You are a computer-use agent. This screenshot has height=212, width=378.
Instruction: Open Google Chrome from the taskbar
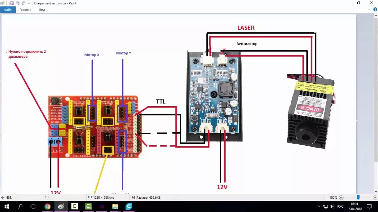tap(48, 206)
